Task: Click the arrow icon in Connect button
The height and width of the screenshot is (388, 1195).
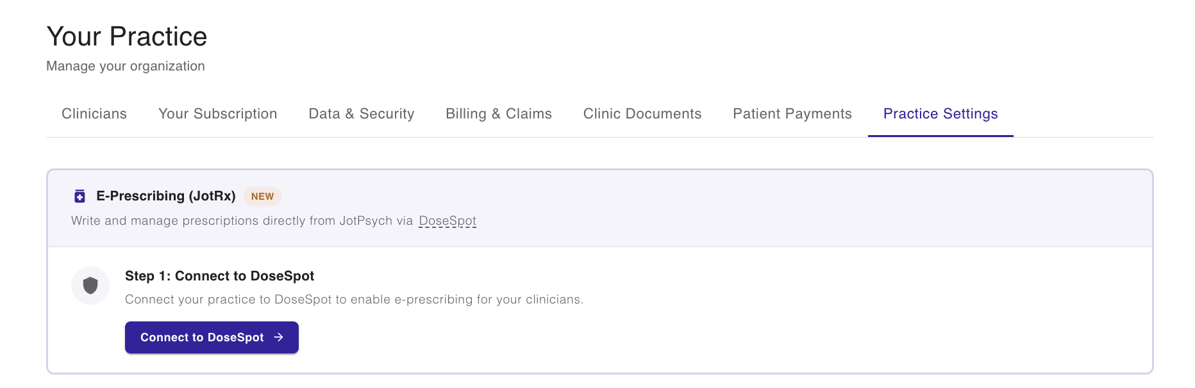Action: [279, 337]
